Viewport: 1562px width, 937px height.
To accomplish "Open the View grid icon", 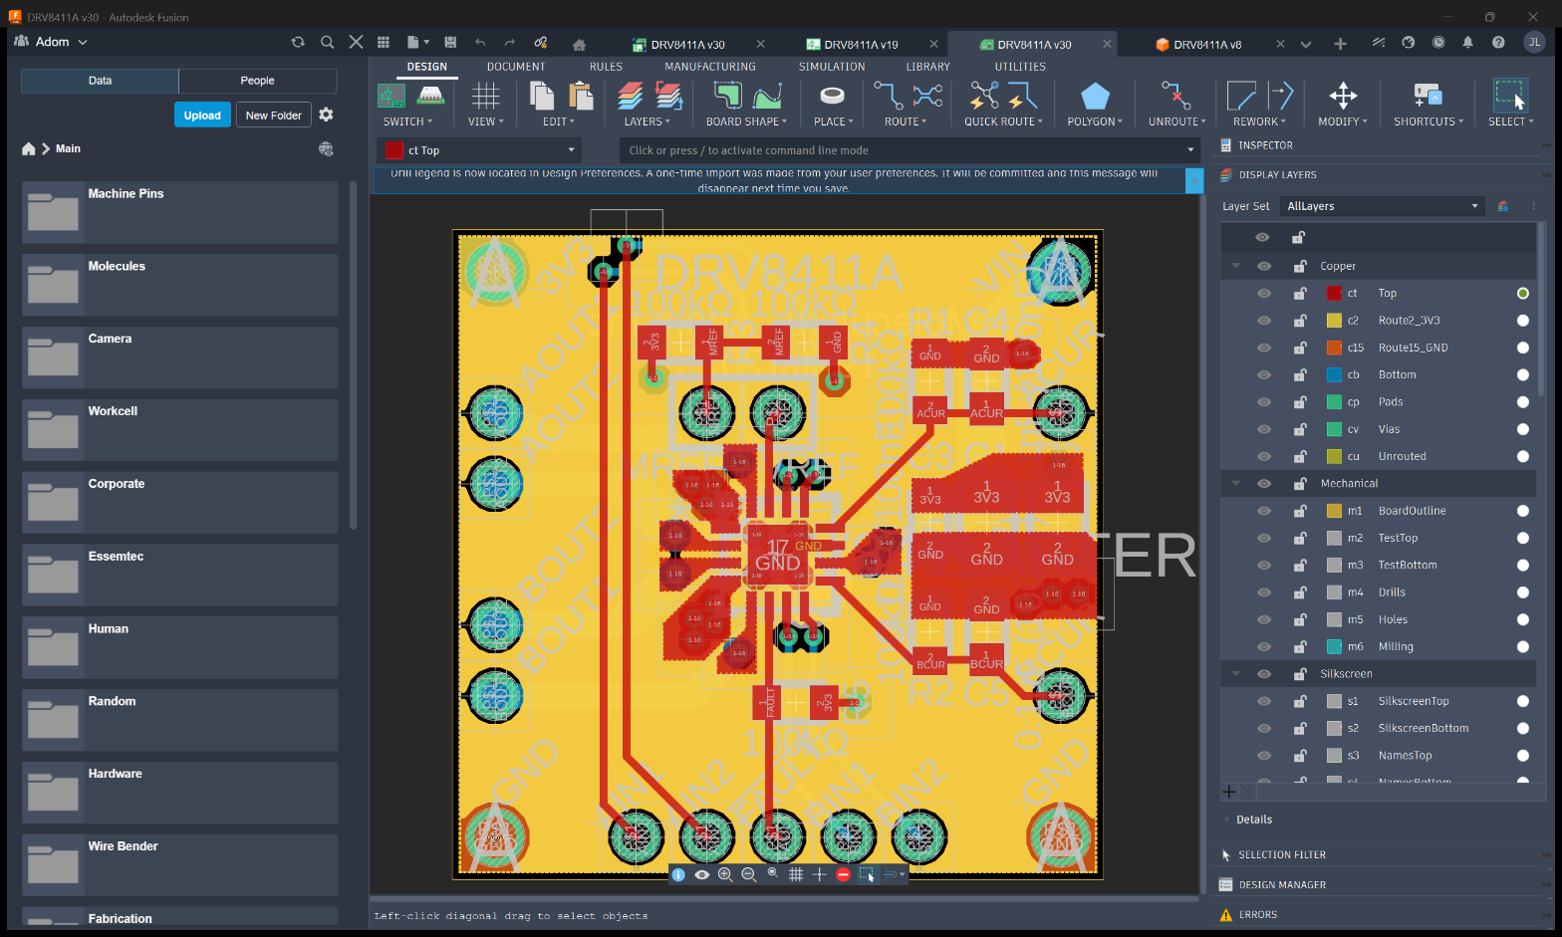I will click(x=485, y=96).
